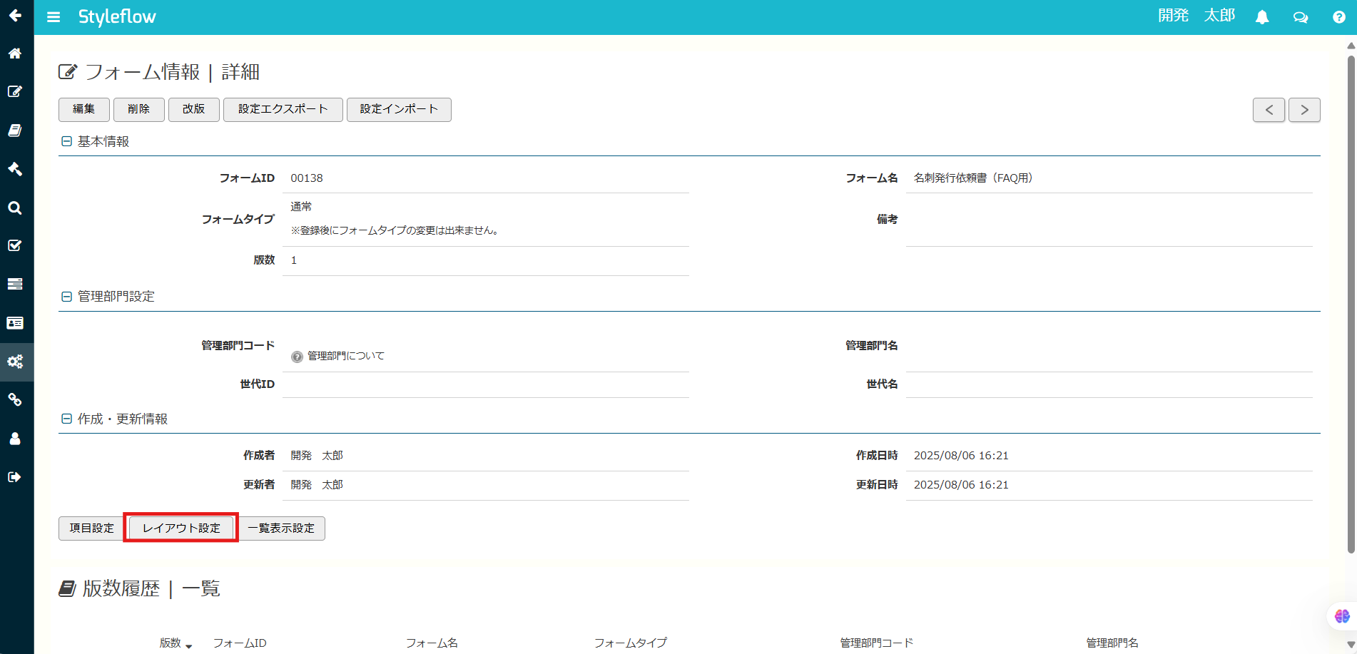Open 一覧表示設定 button
The width and height of the screenshot is (1357, 654).
(281, 528)
